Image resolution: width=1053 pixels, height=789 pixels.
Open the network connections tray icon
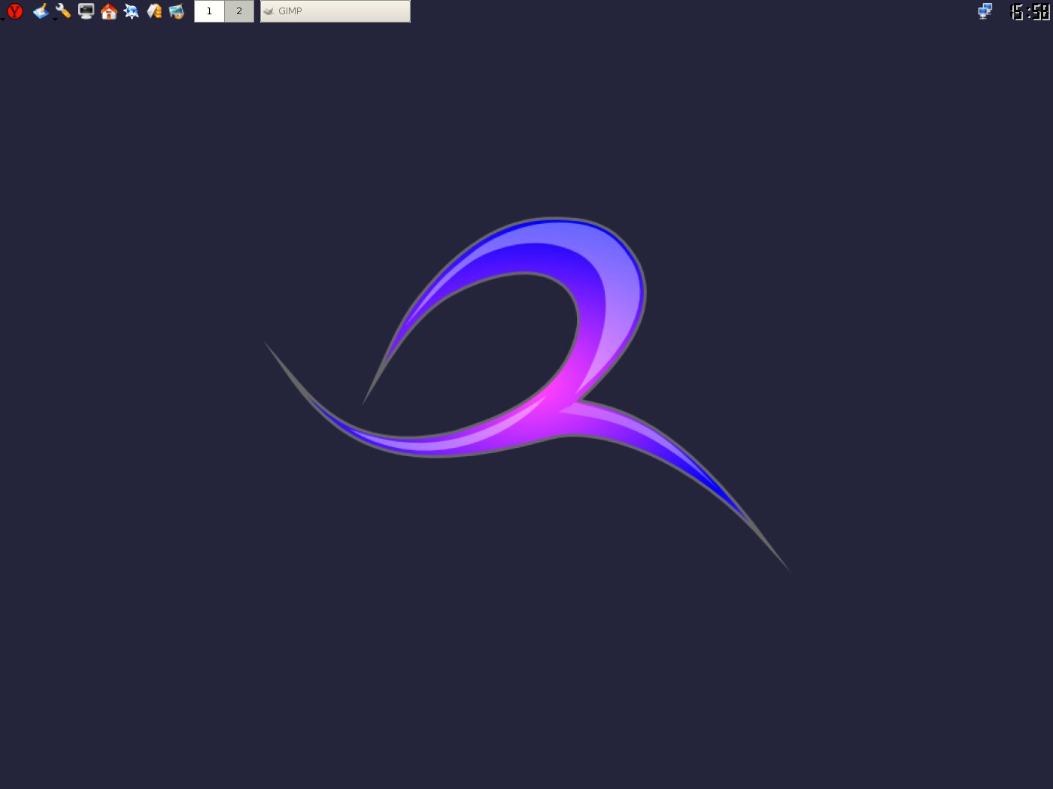point(985,11)
